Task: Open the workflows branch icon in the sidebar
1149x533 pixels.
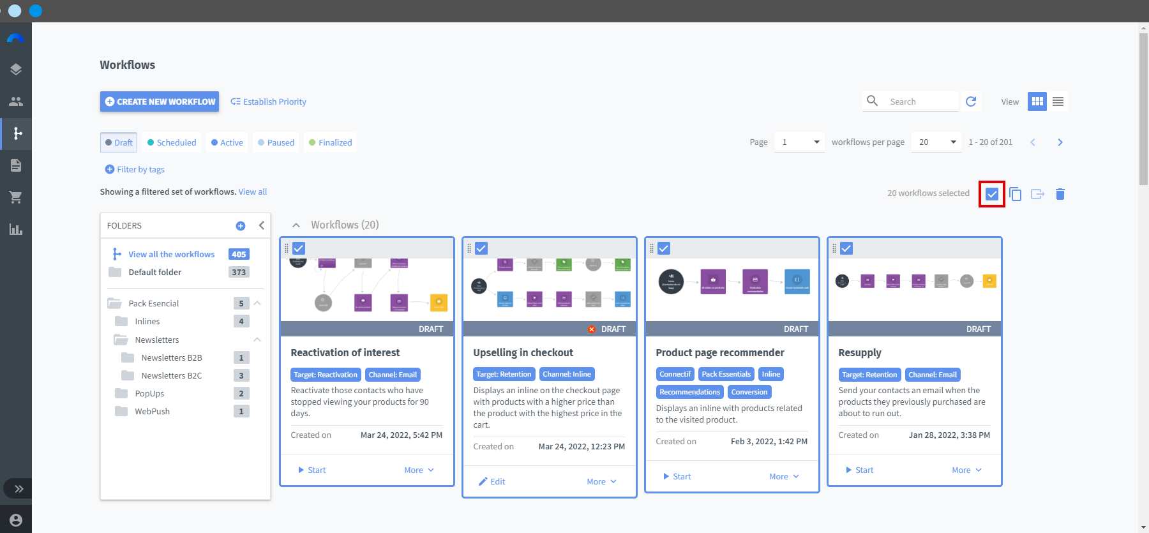Action: 18,133
